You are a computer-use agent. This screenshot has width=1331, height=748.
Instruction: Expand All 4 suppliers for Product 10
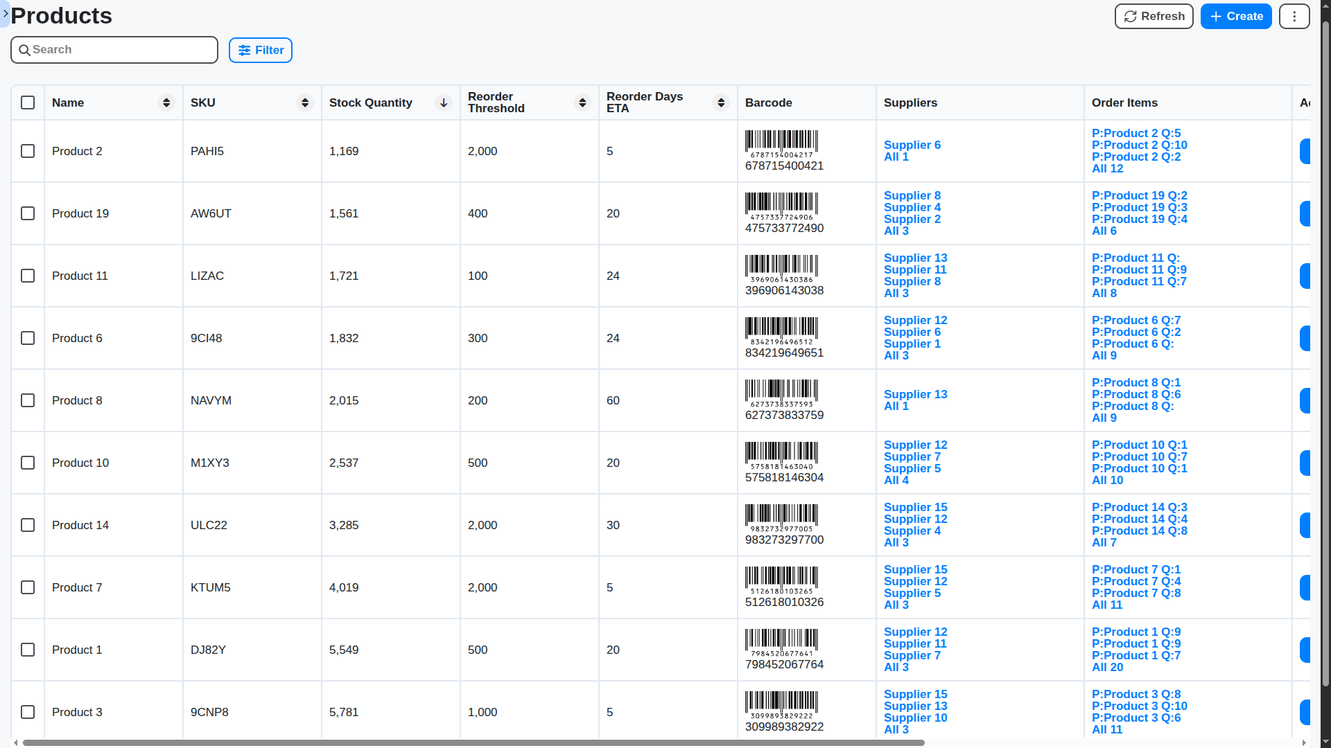tap(896, 480)
